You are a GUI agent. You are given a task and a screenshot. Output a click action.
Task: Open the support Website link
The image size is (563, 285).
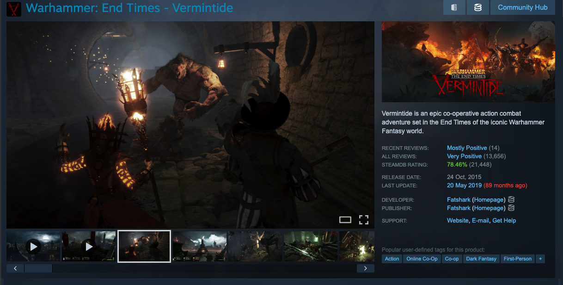458,221
